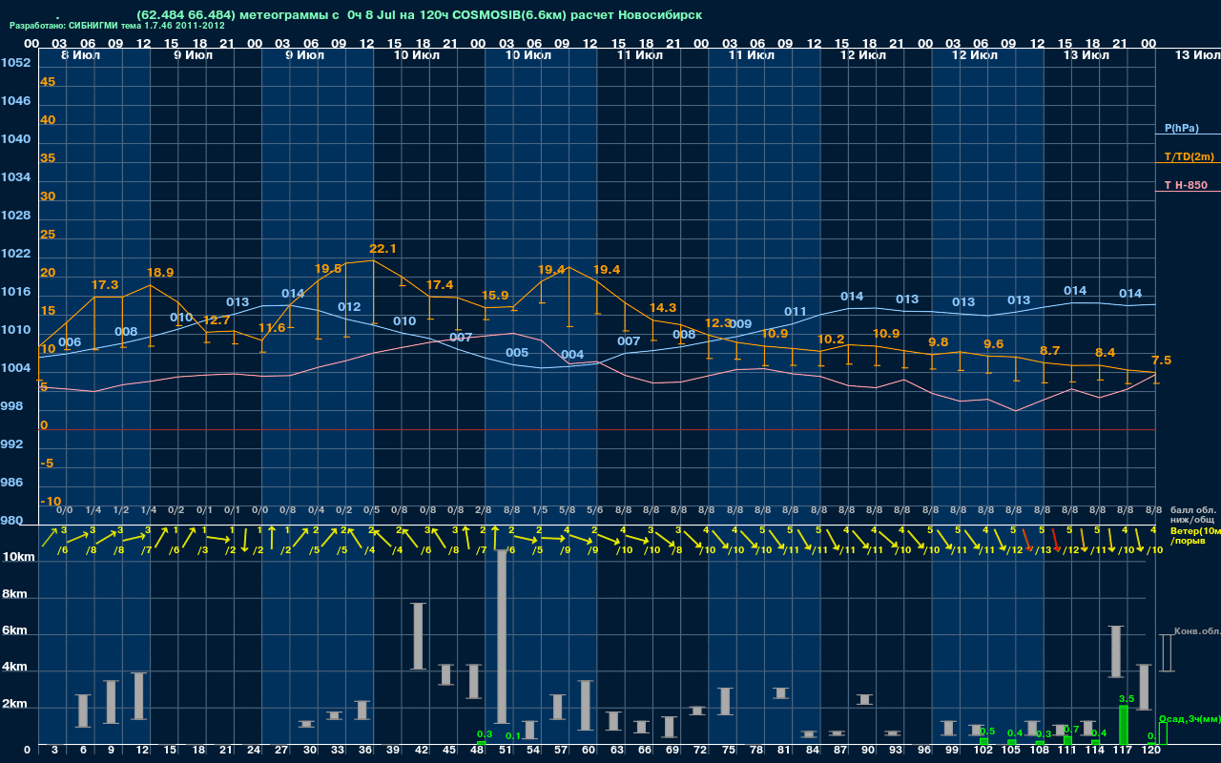Click the COSMOSIB meteogram title text

point(420,15)
